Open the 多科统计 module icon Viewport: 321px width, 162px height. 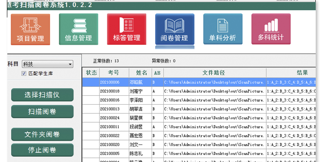pyautogui.click(x=271, y=29)
